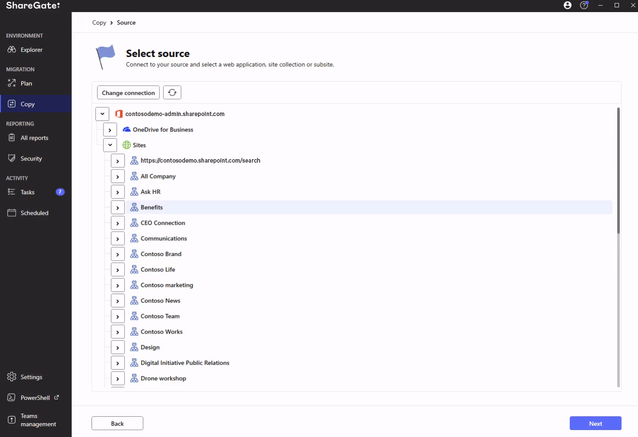This screenshot has width=638, height=437.
Task: Click the Plan migration icon
Action: click(12, 83)
